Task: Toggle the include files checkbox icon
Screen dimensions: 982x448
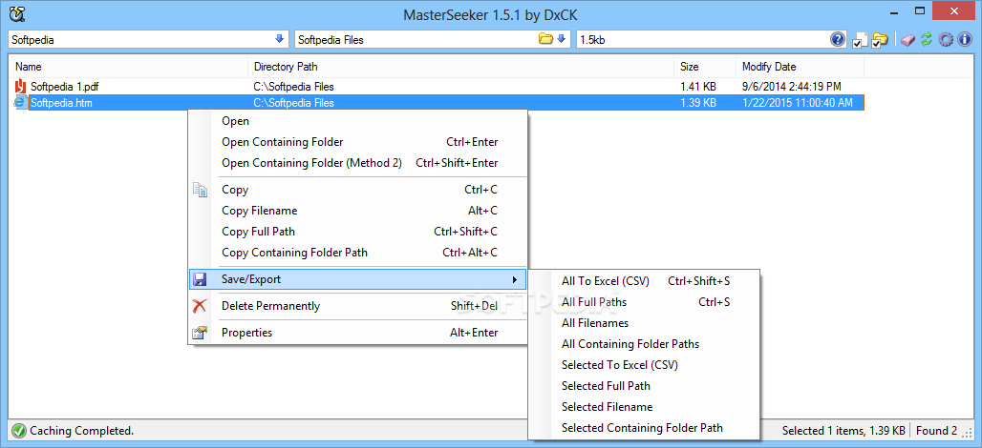Action: [x=860, y=39]
